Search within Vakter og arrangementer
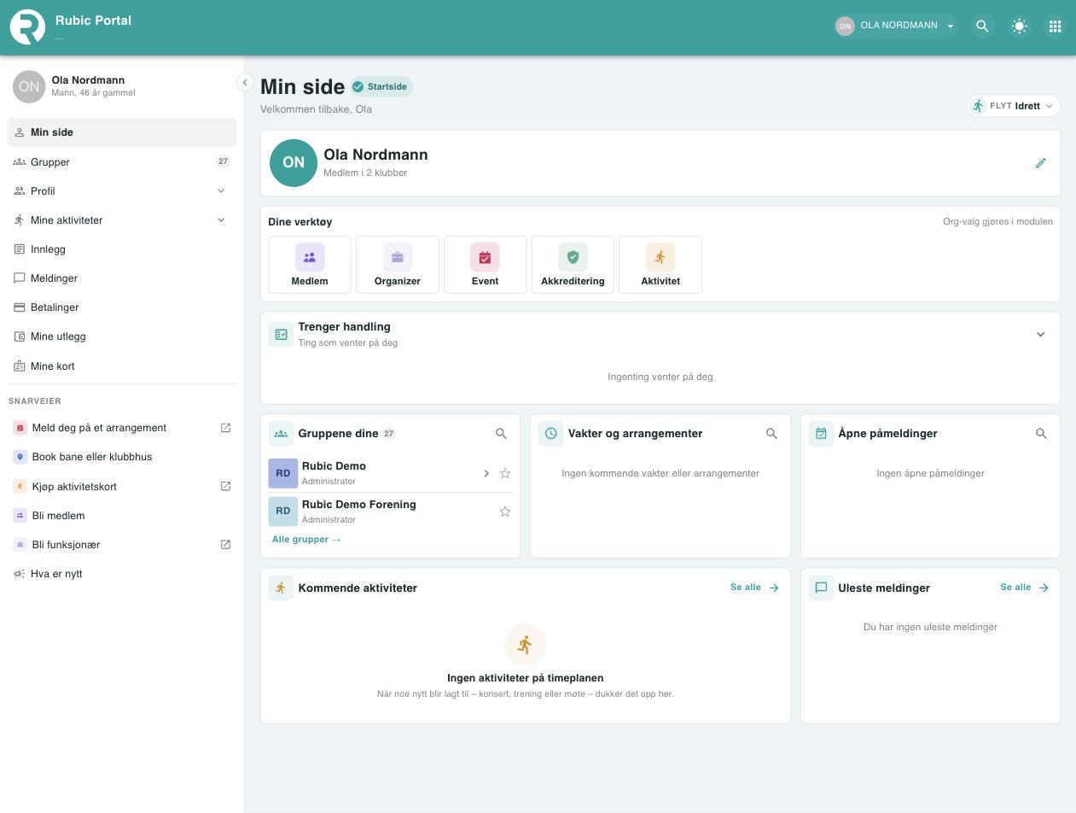The image size is (1076, 813). point(771,434)
